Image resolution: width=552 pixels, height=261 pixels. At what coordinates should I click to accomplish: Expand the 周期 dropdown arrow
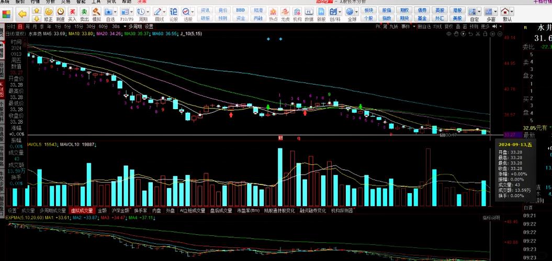point(148,11)
